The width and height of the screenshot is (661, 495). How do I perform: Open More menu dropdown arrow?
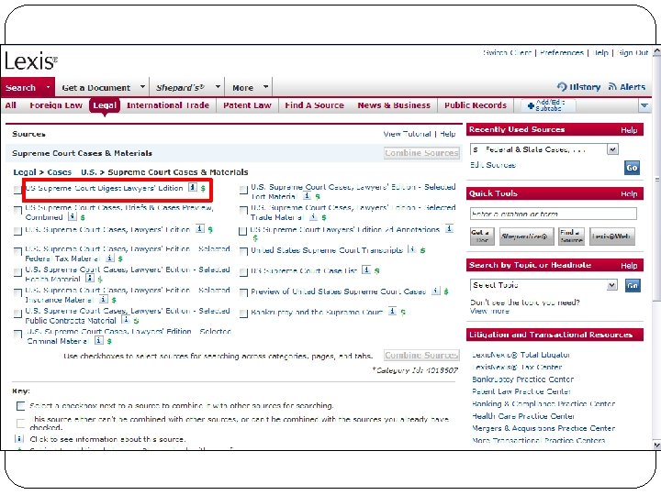265,87
